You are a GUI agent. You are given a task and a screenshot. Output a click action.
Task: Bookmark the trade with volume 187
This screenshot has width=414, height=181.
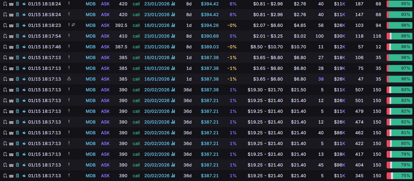[5, 4]
